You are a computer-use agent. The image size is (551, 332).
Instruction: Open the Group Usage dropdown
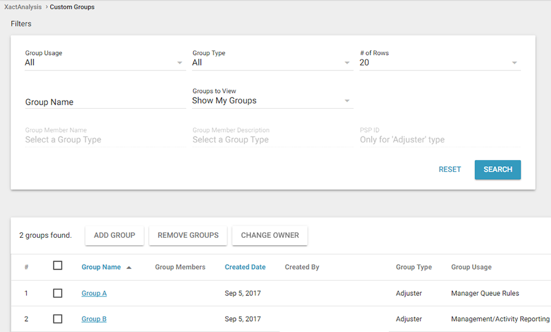coord(104,62)
